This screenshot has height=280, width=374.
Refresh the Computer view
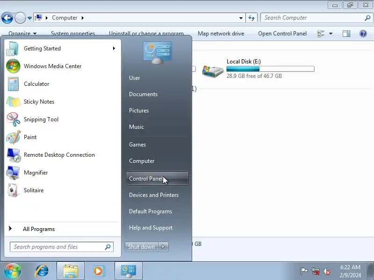coord(252,18)
